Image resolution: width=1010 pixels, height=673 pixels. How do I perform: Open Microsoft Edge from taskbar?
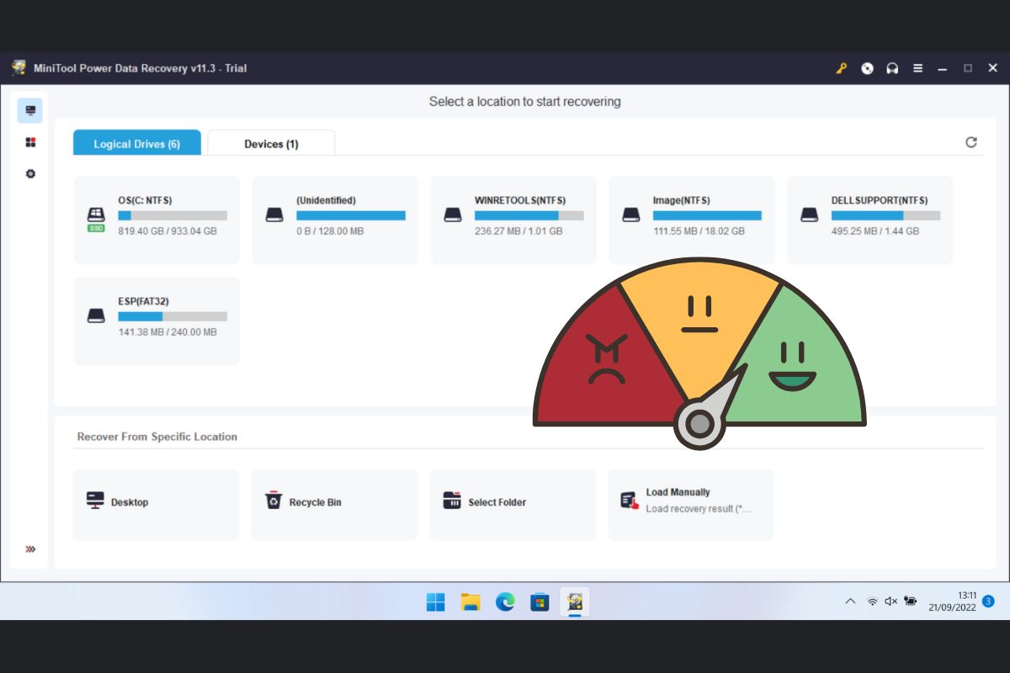click(x=505, y=601)
